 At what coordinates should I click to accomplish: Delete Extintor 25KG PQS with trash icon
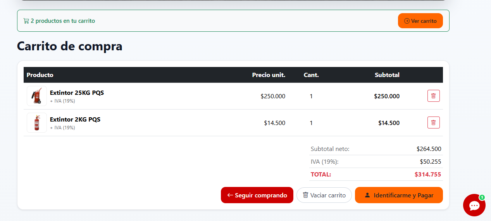coord(434,96)
